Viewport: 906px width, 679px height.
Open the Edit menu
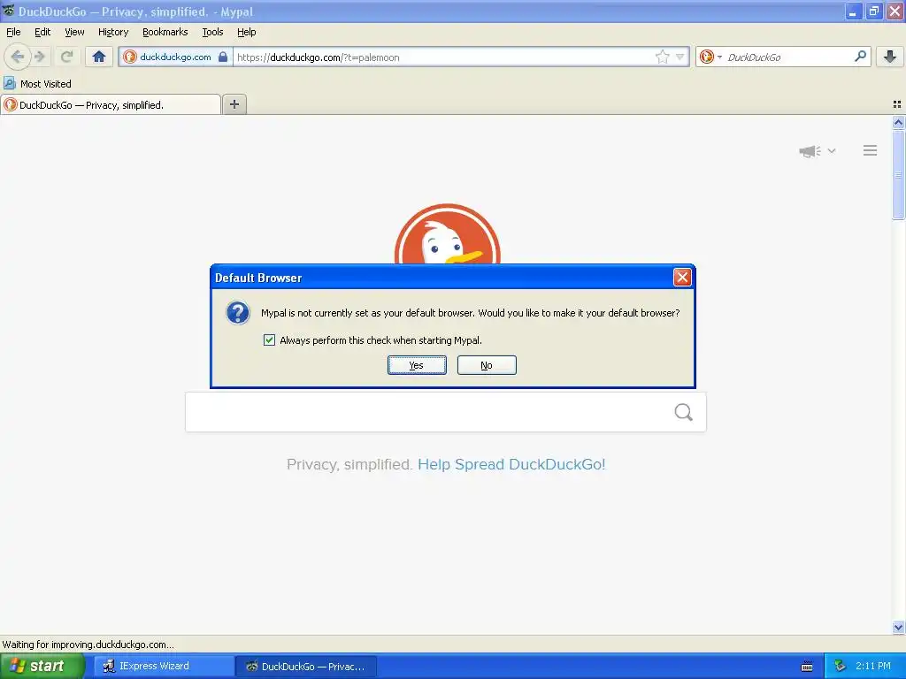point(42,32)
